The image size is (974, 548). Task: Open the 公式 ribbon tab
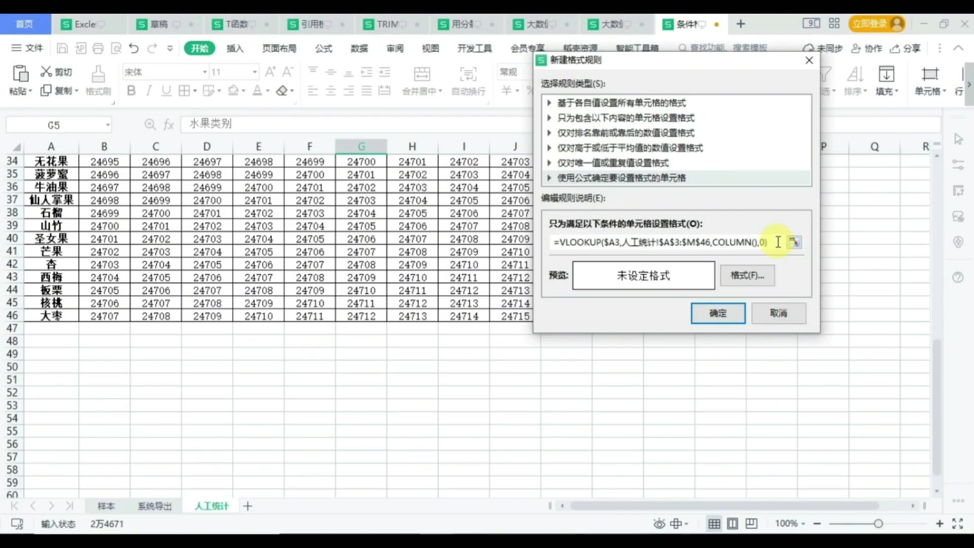[x=323, y=48]
